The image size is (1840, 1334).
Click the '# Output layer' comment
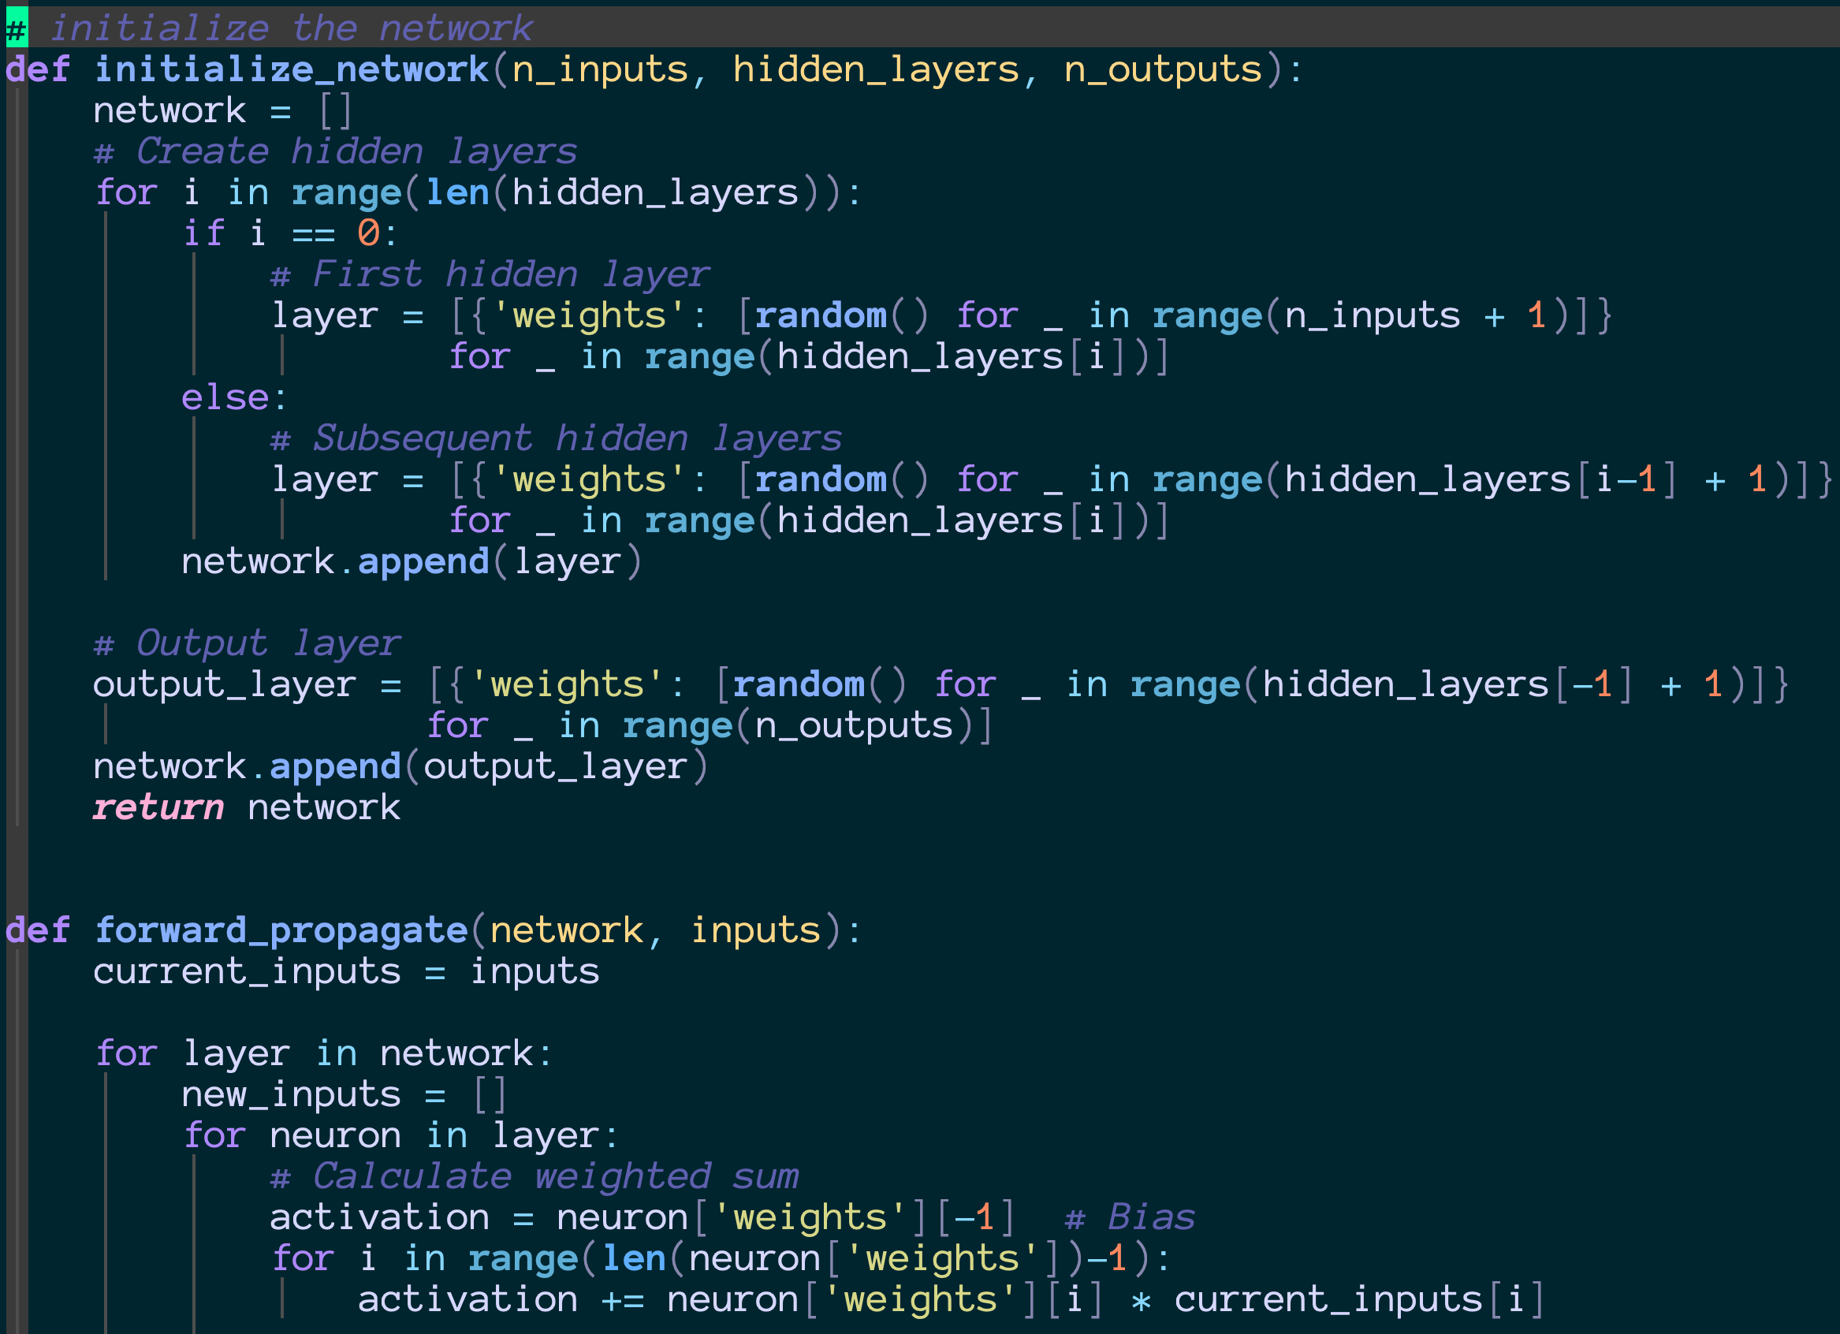(247, 643)
